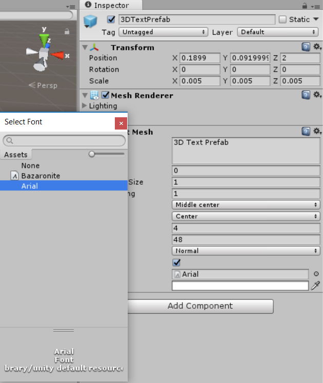Click the preview panel drag handle
The height and width of the screenshot is (383, 323).
(64, 330)
